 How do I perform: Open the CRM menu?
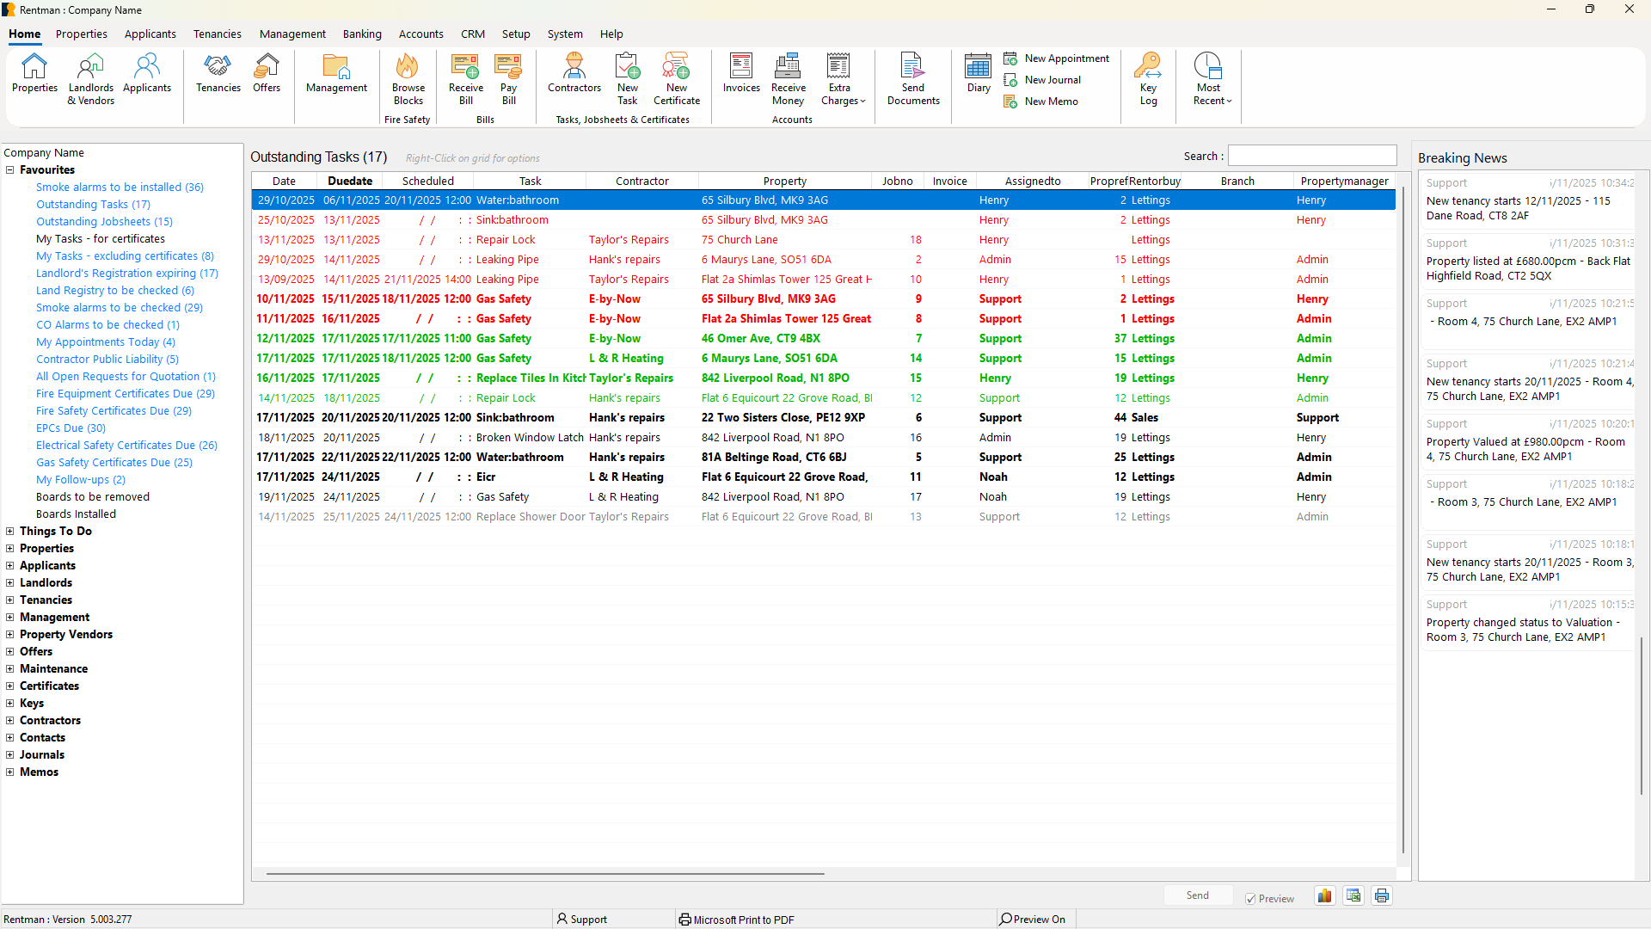[x=472, y=34]
